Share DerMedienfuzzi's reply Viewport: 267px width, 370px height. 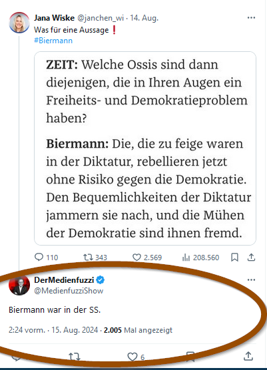coord(248,356)
